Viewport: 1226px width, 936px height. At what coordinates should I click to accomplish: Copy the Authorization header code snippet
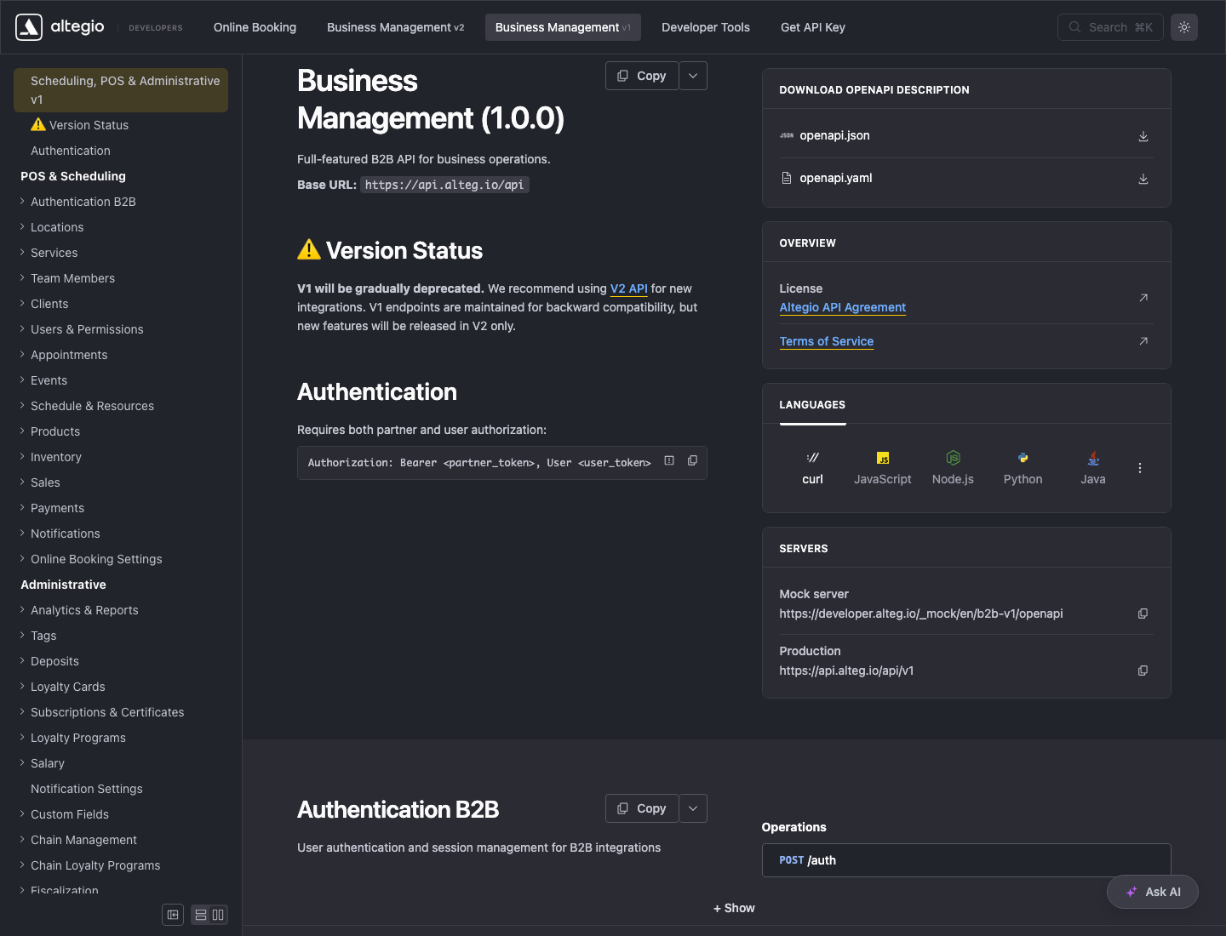(x=692, y=461)
